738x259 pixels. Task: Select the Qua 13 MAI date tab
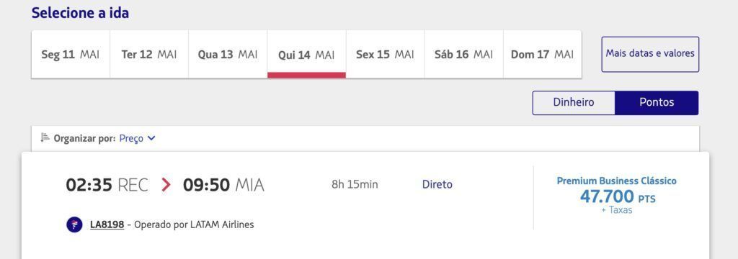228,55
